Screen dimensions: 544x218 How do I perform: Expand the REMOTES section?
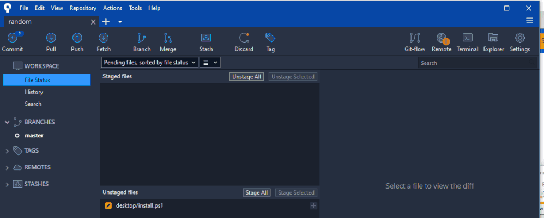[7, 168]
